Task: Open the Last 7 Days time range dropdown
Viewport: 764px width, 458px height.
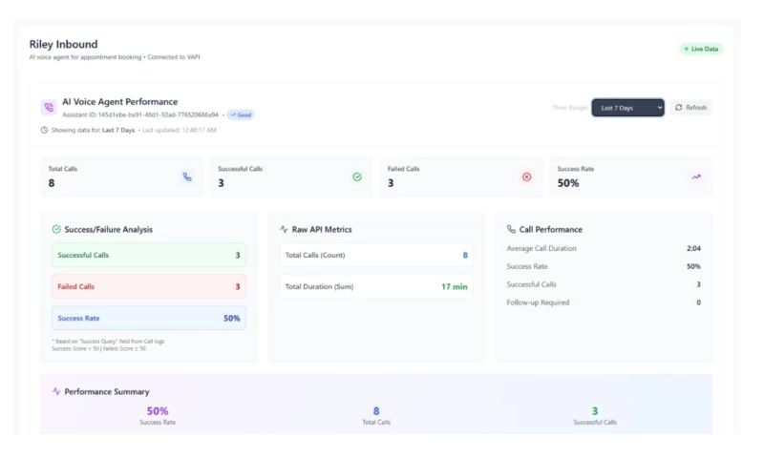Action: tap(627, 108)
